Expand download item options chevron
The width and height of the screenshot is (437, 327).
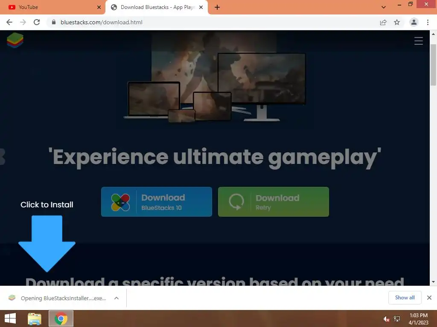117,298
